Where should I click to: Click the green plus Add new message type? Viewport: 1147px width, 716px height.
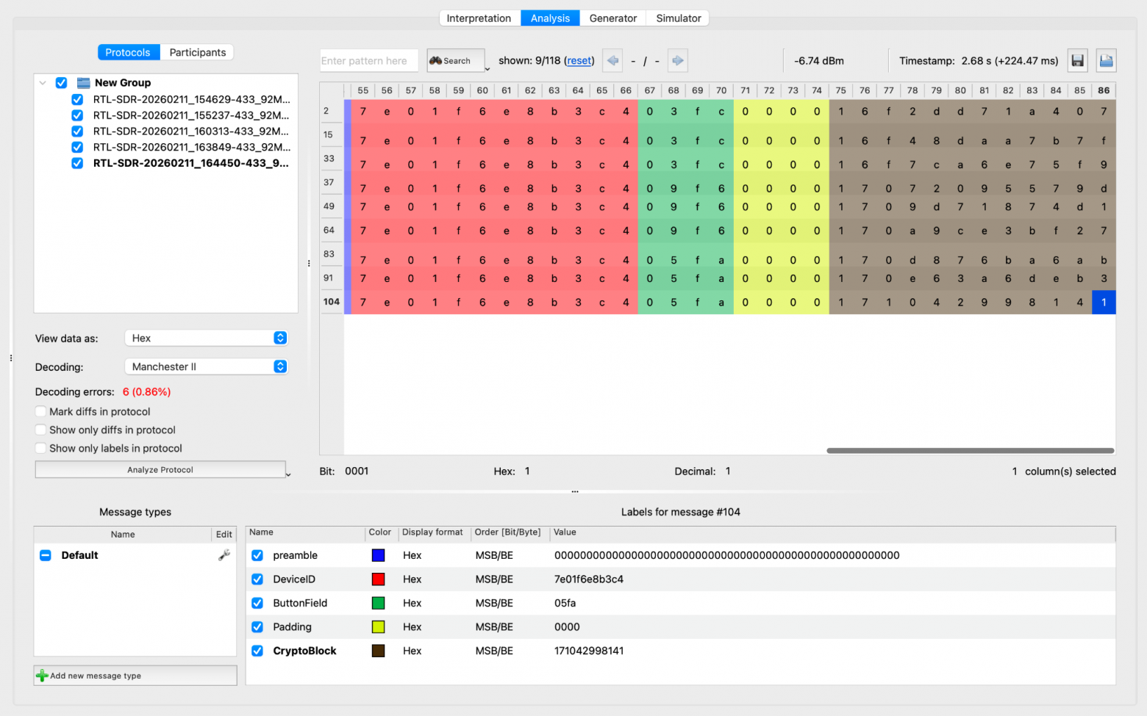point(43,676)
